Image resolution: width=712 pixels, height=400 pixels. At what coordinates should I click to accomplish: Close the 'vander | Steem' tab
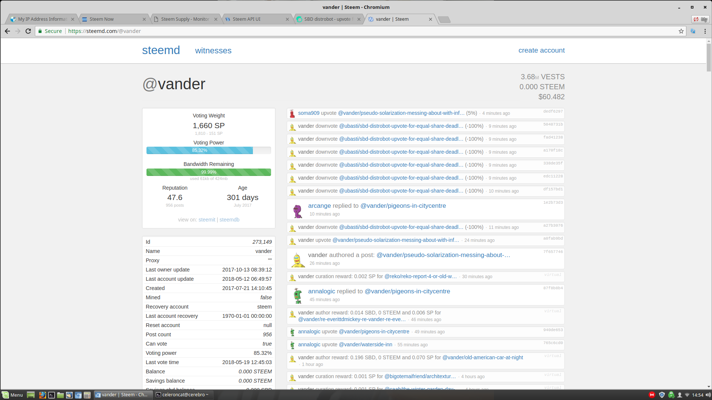pos(431,19)
